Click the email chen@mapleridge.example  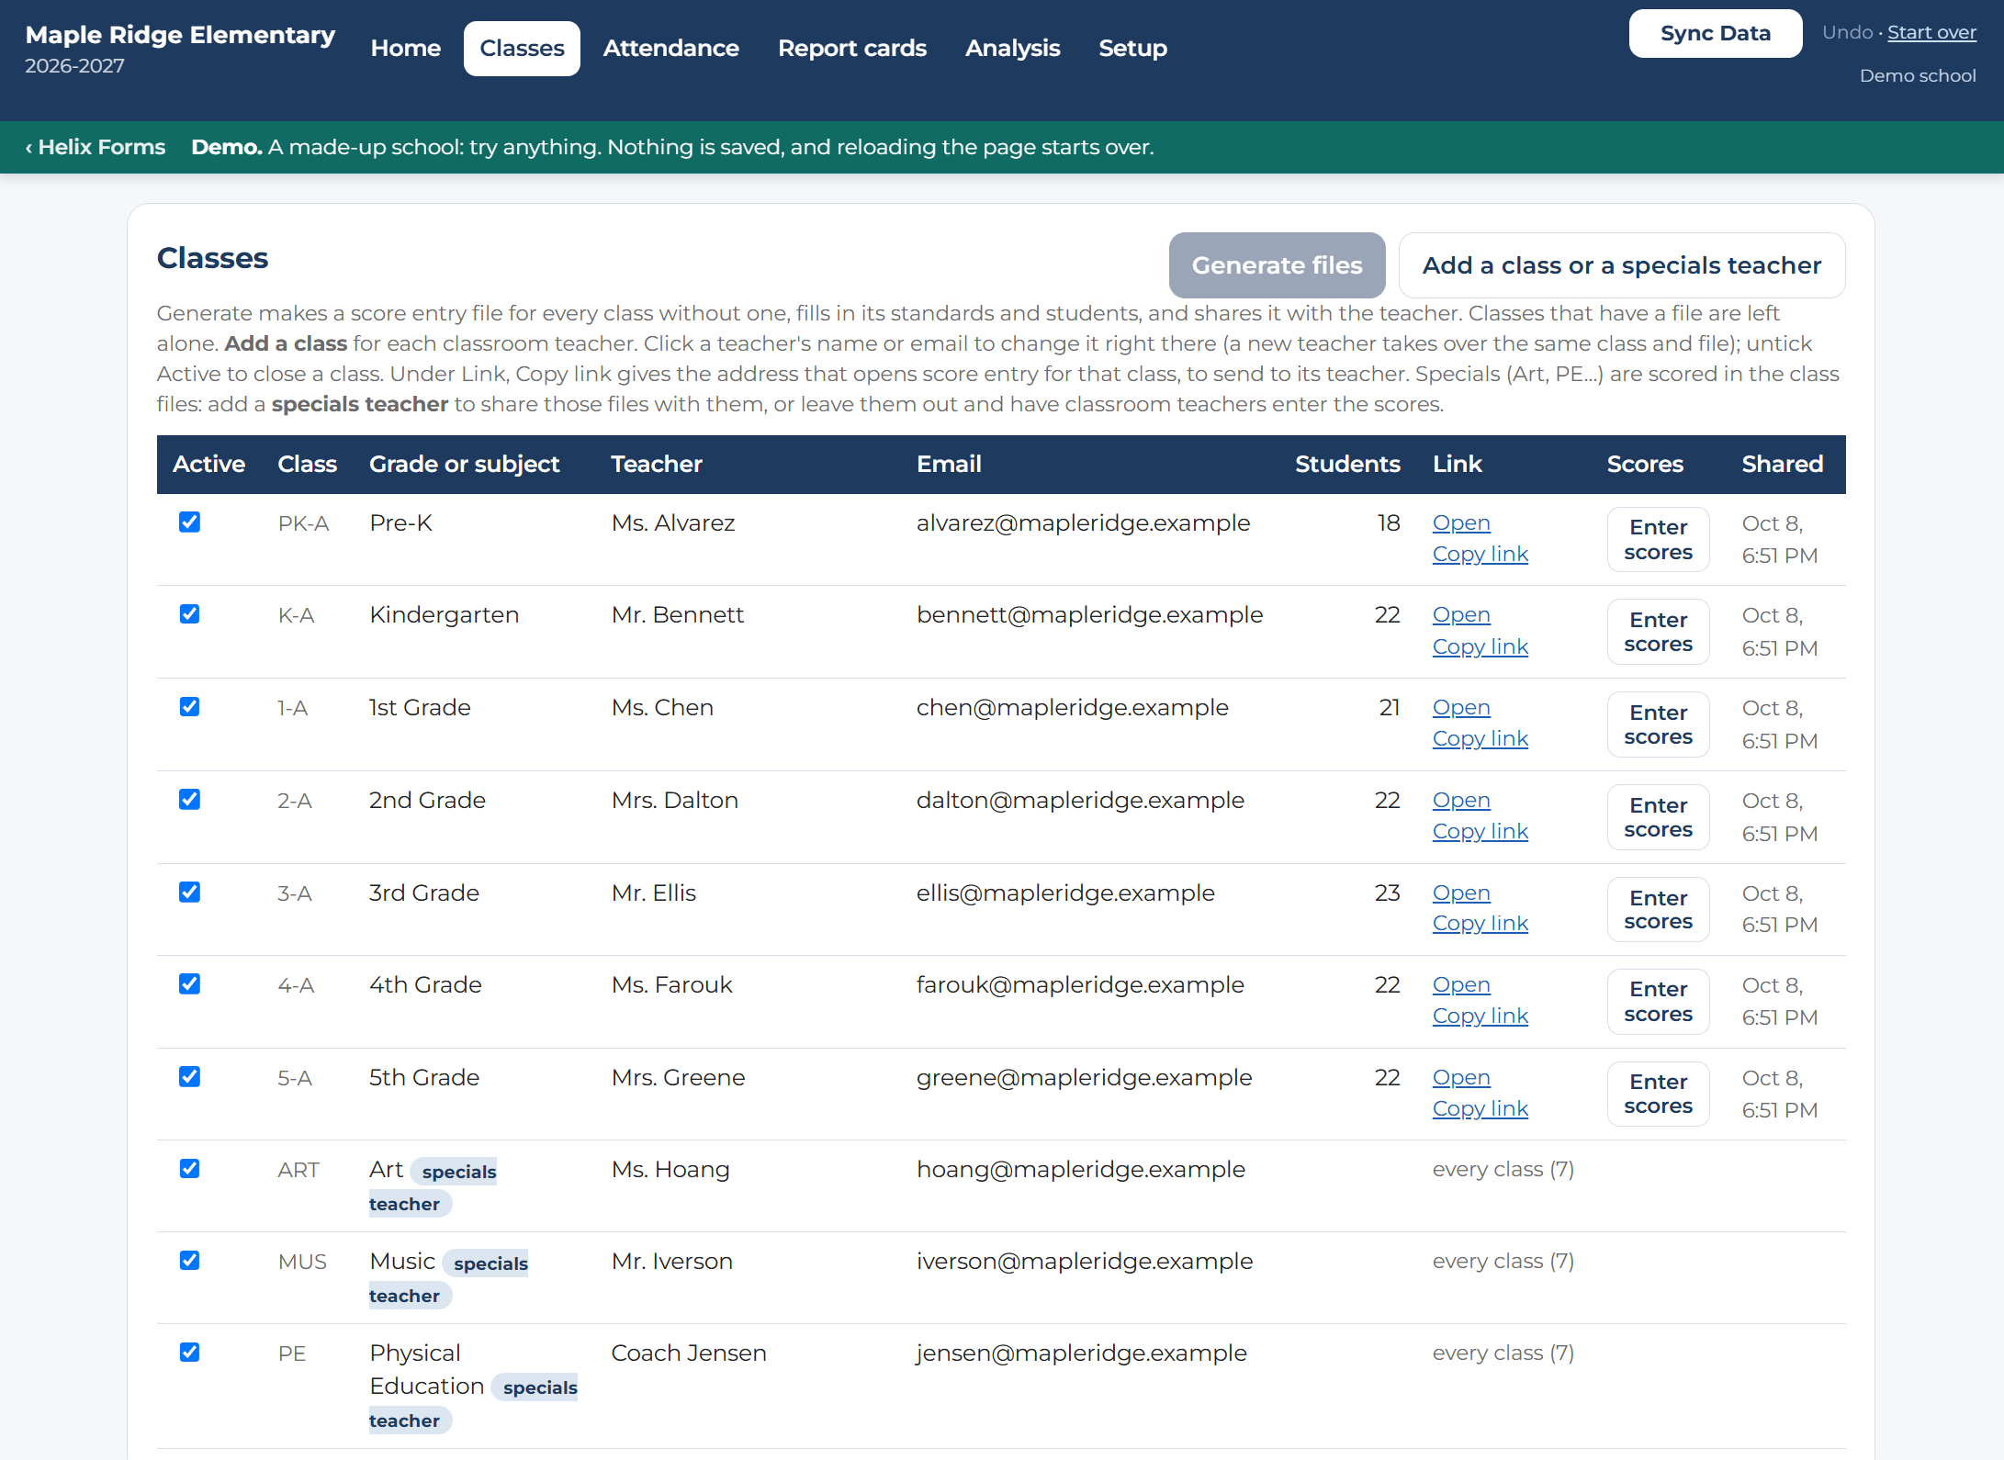click(1072, 708)
